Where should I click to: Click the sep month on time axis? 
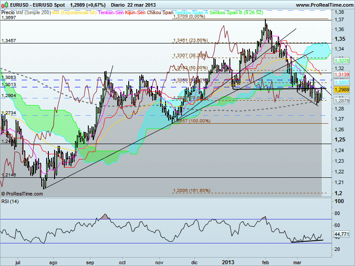[90, 262]
